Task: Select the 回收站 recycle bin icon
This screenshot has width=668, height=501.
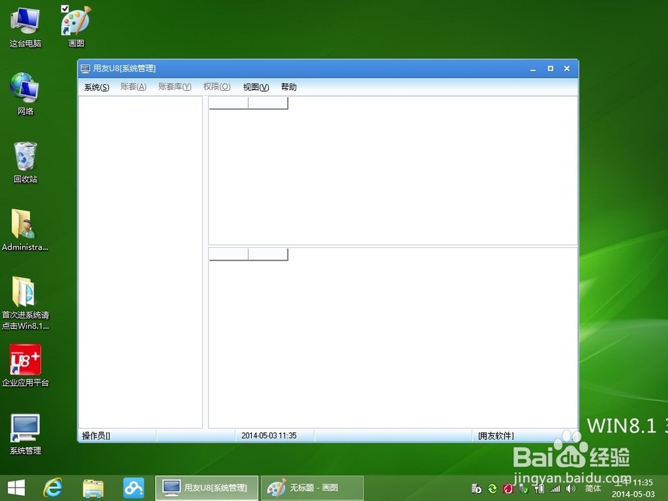Action: 25,162
